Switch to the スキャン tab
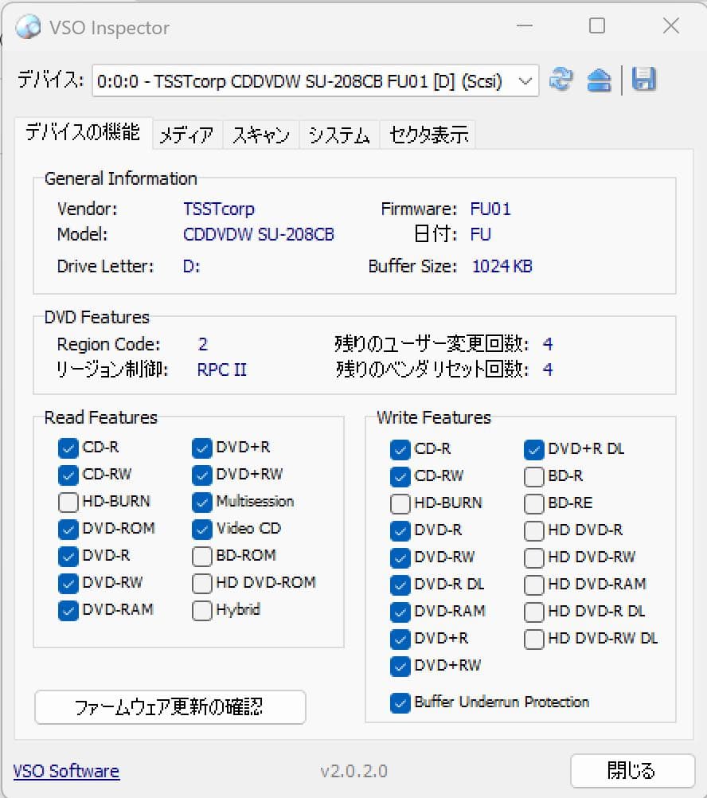The width and height of the screenshot is (707, 798). [x=260, y=134]
